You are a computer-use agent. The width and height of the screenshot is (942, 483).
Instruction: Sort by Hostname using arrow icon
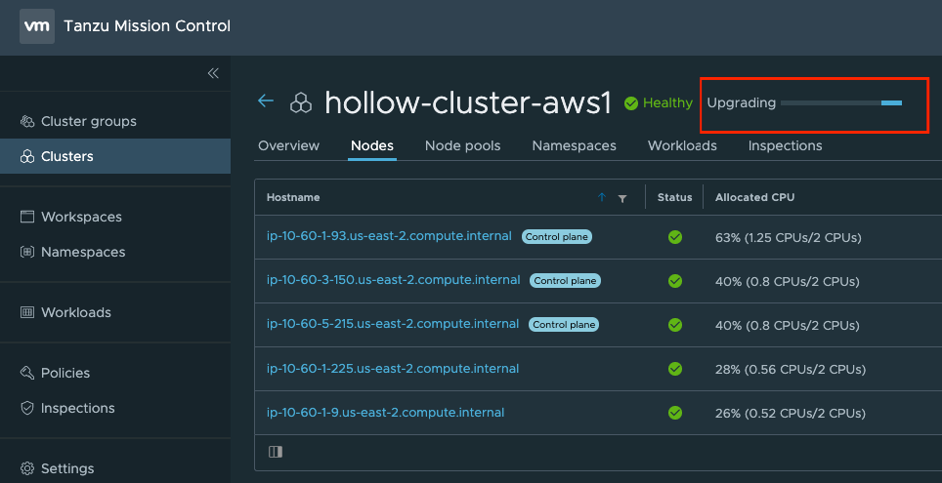tap(602, 198)
